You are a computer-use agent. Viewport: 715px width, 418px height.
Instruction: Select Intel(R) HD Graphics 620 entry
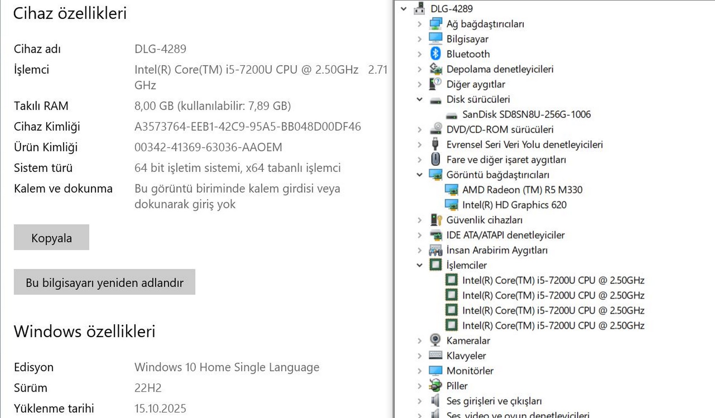[x=514, y=205]
